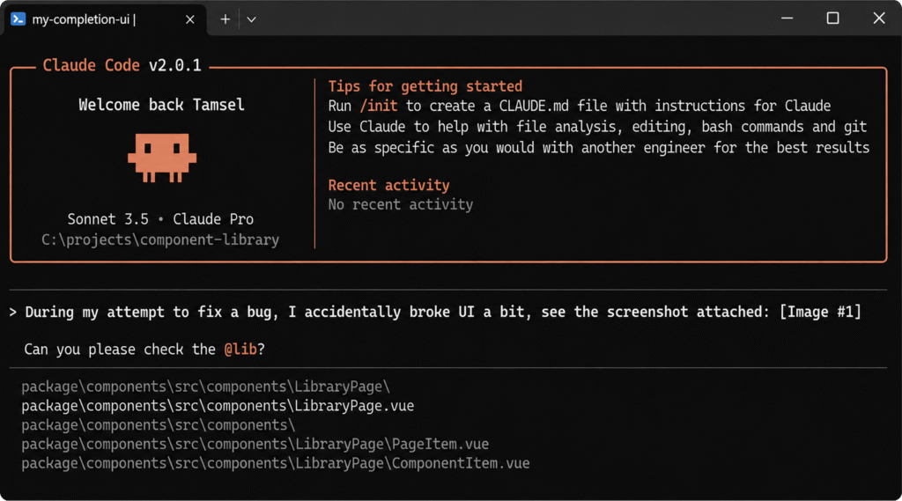The height and width of the screenshot is (501, 902).
Task: Select the LibraryPage\ folder suggestion
Action: (x=205, y=387)
